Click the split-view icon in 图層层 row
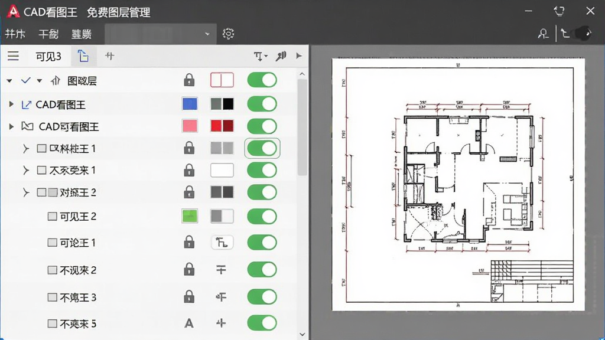605x340 pixels. pos(222,80)
